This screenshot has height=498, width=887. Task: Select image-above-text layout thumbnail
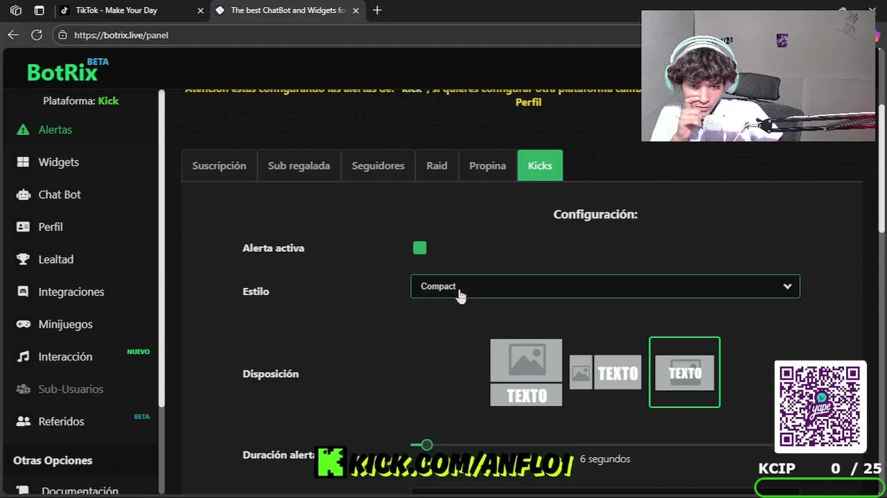pos(526,372)
